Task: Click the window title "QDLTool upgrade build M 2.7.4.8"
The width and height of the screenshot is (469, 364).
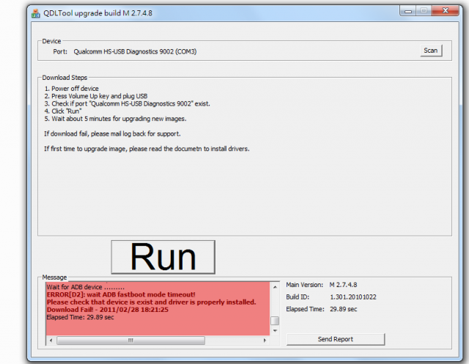Action: (97, 13)
